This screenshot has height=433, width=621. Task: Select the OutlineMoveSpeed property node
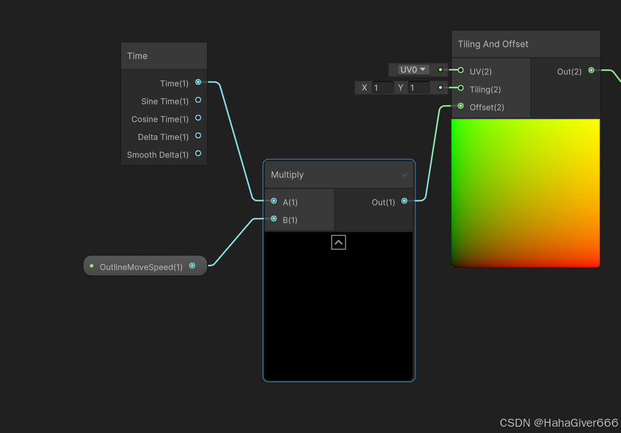[x=140, y=266]
